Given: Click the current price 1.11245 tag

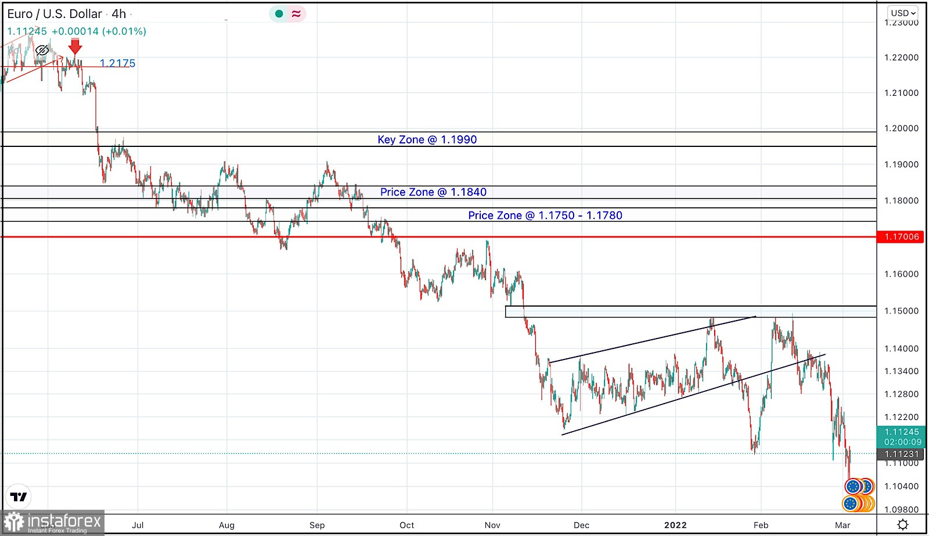Looking at the screenshot, I should [x=901, y=437].
